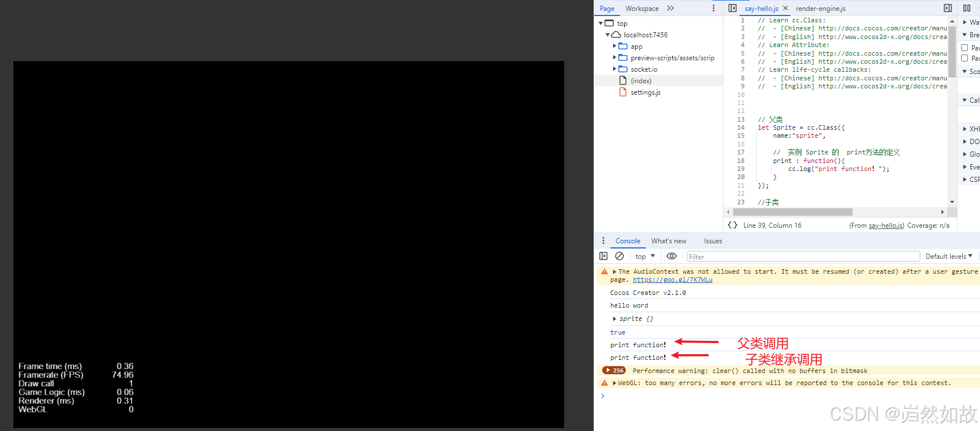Click the console Filter input field

(x=803, y=257)
